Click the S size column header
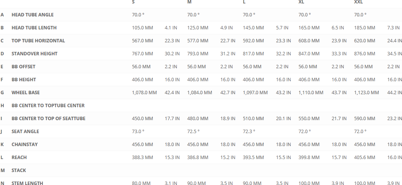 [133, 2]
